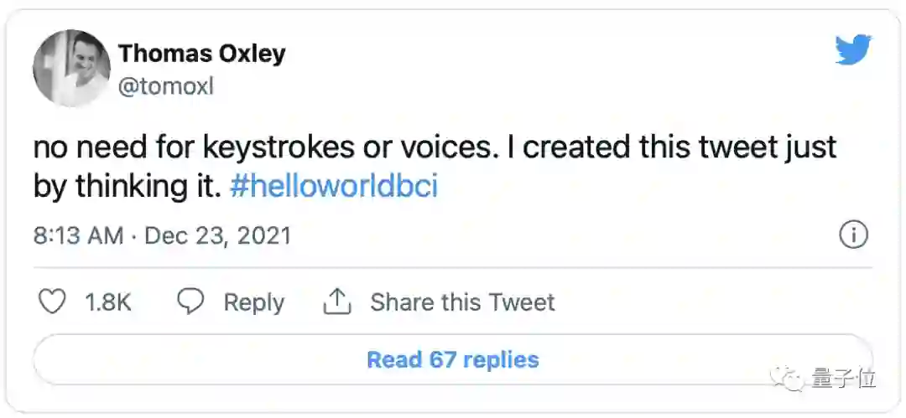Click the author name Thomas Oxley

pyautogui.click(x=201, y=54)
